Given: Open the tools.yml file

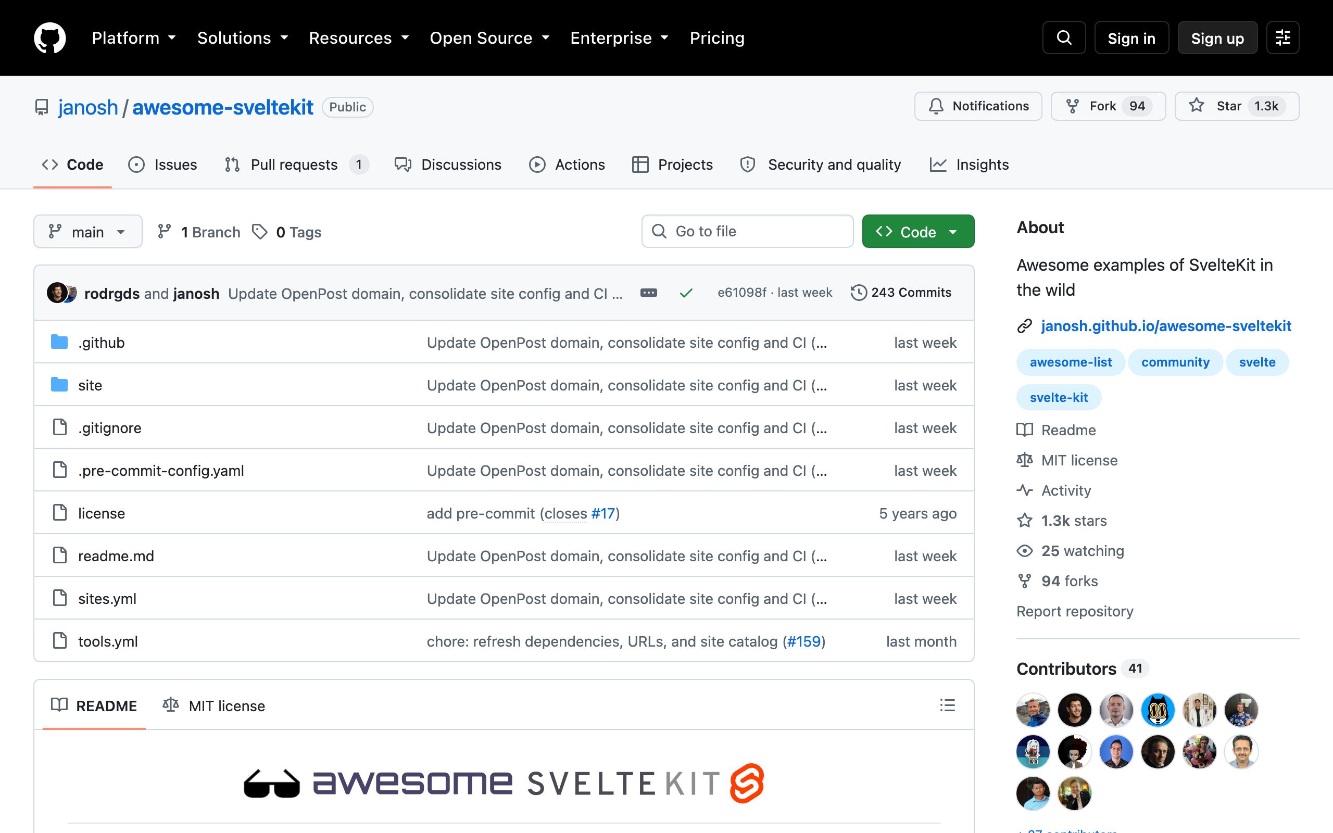Looking at the screenshot, I should coord(108,641).
